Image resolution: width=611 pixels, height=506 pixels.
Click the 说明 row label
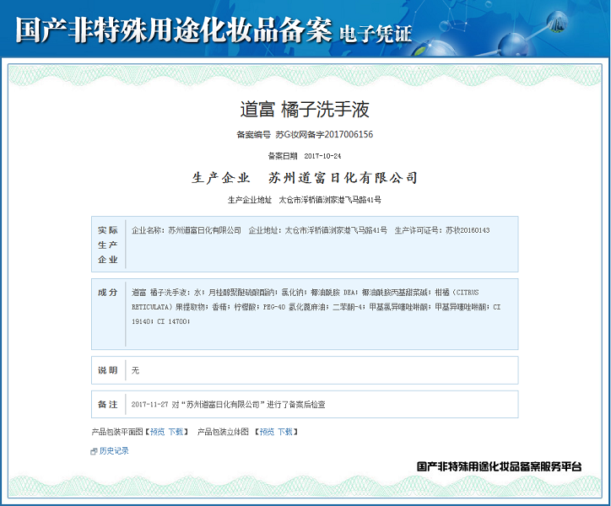coord(108,370)
